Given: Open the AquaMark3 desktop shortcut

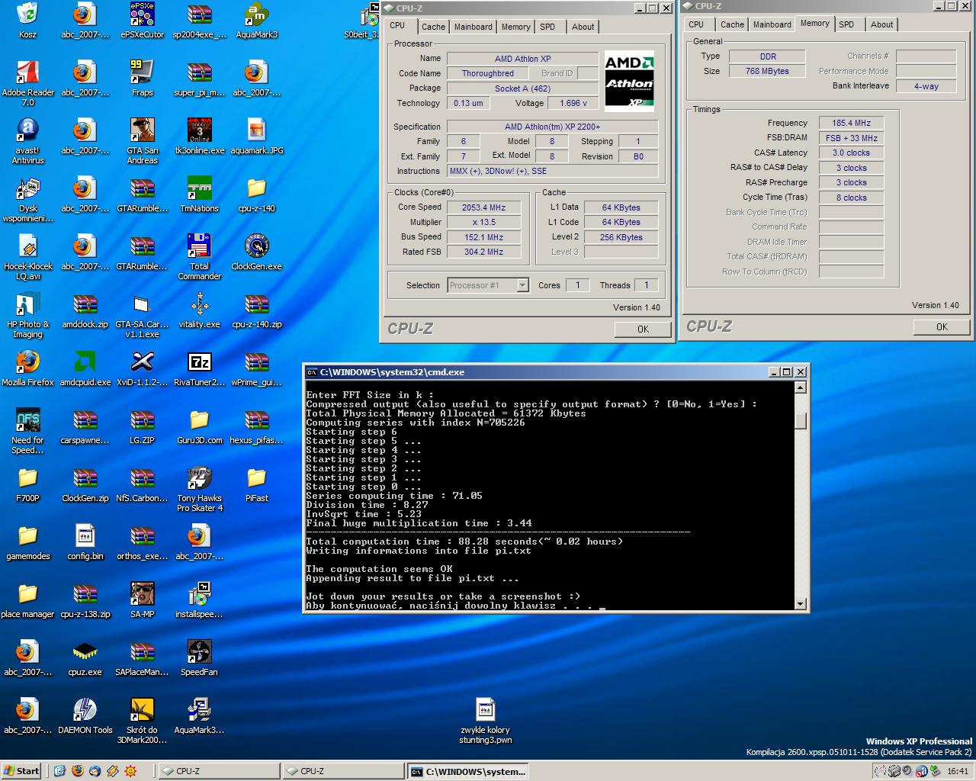Looking at the screenshot, I should pos(256,14).
